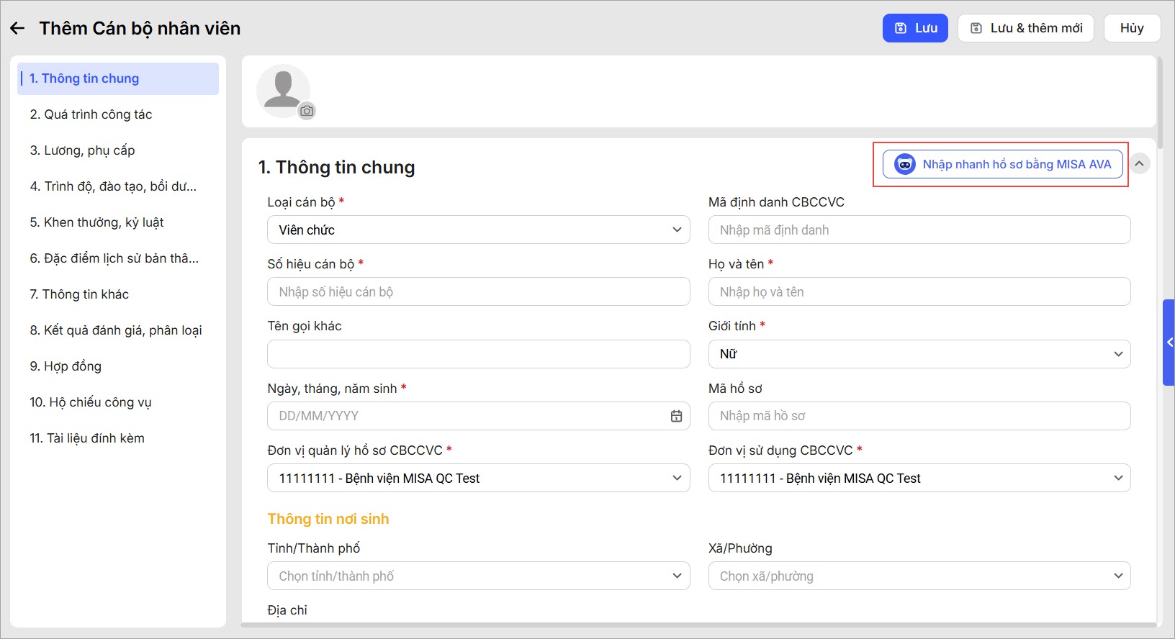
Task: Switch to Quá trình công tác section
Action: (91, 114)
